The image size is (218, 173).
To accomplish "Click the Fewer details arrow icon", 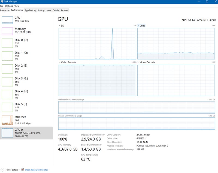I will [2, 170].
